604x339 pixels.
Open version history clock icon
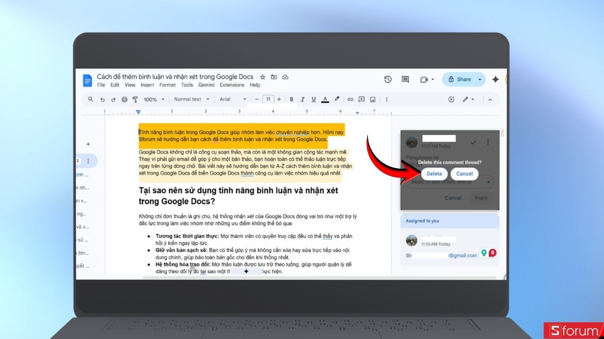pyautogui.click(x=388, y=79)
